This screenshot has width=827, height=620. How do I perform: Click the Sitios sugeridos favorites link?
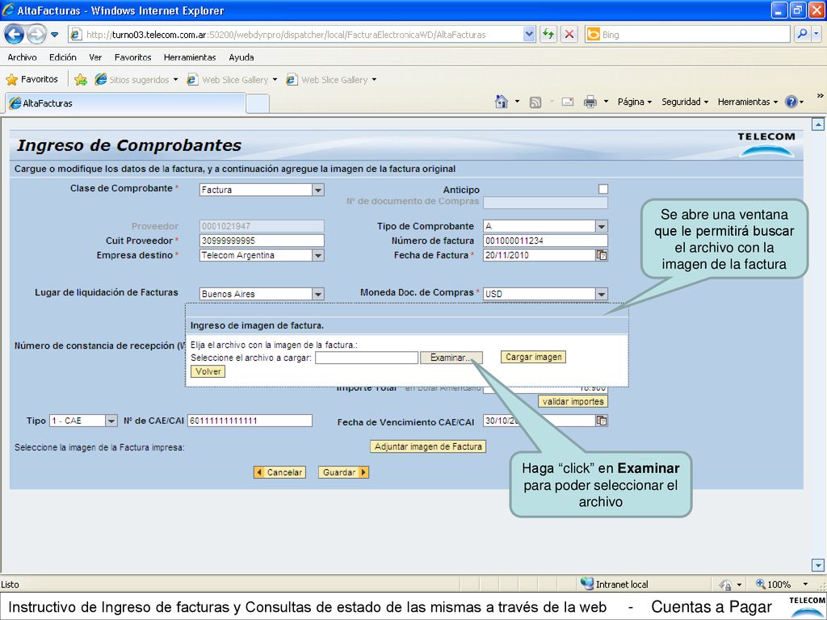[136, 80]
